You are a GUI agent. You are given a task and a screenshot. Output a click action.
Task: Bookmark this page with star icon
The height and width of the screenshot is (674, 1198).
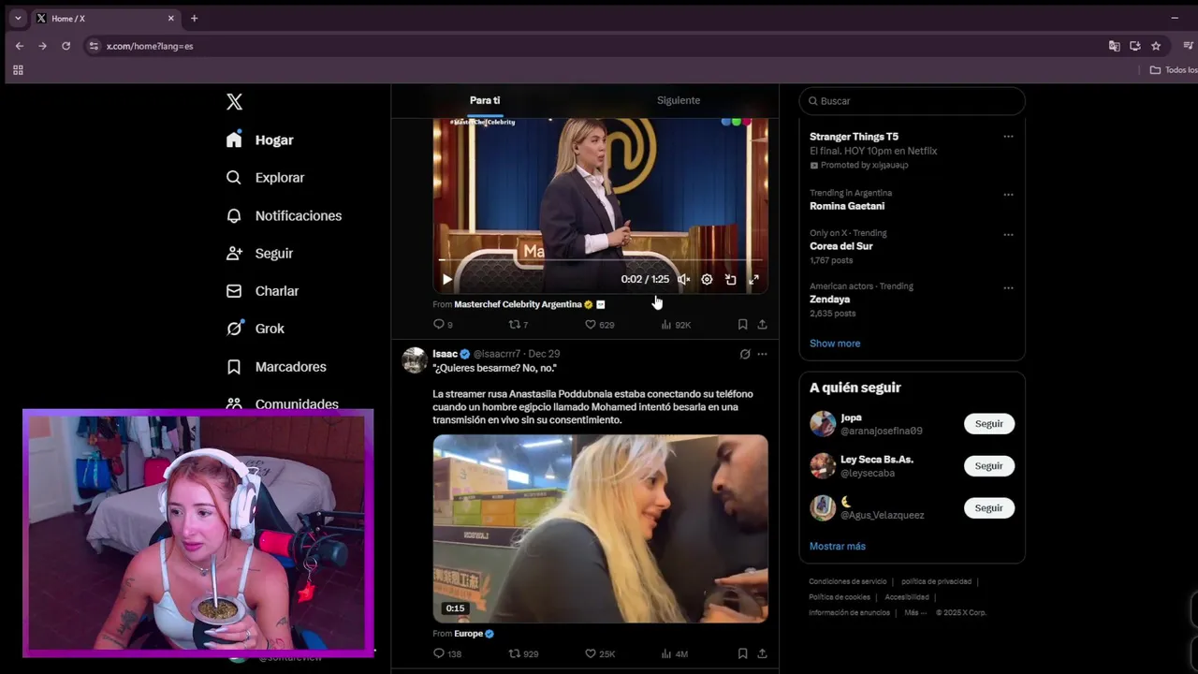[x=1156, y=46]
